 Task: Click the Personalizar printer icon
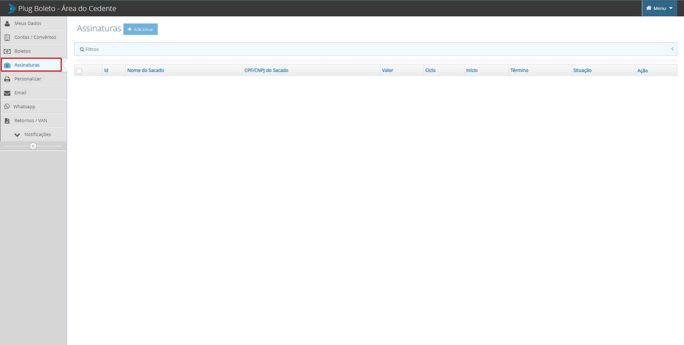[7, 79]
